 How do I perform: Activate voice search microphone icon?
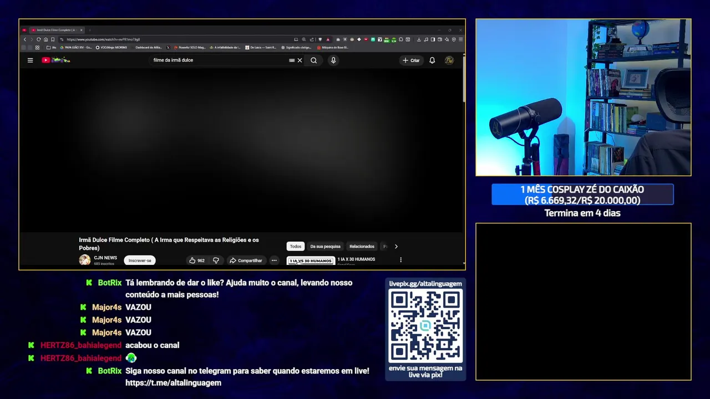(333, 60)
